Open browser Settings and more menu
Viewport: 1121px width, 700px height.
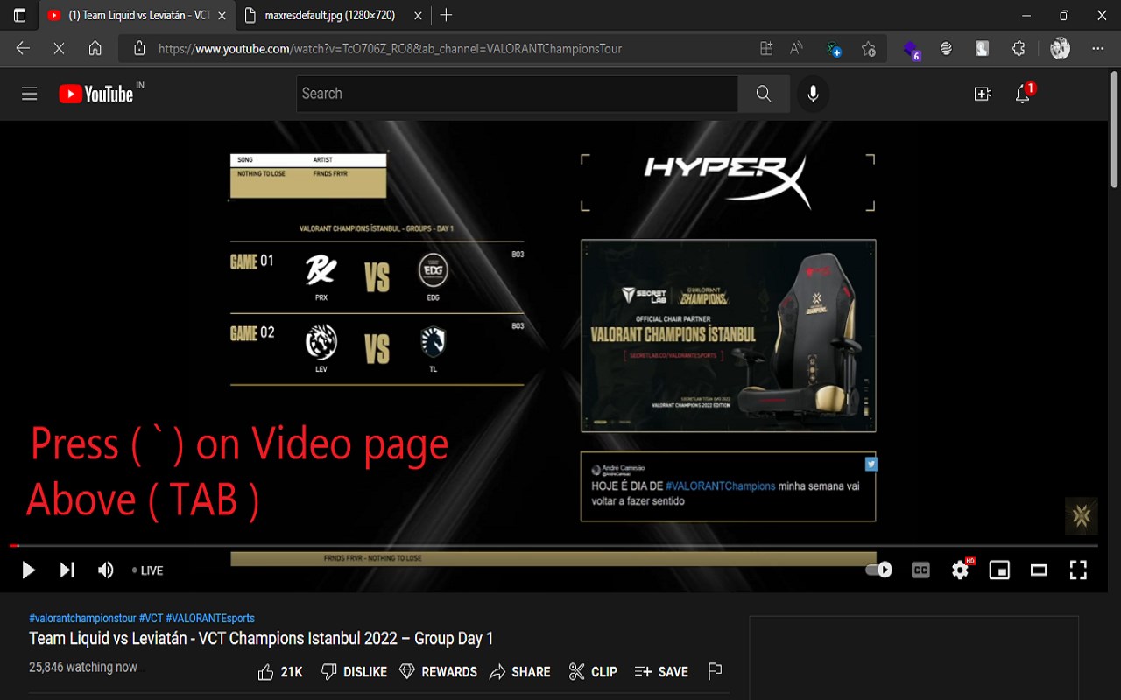pos(1098,49)
